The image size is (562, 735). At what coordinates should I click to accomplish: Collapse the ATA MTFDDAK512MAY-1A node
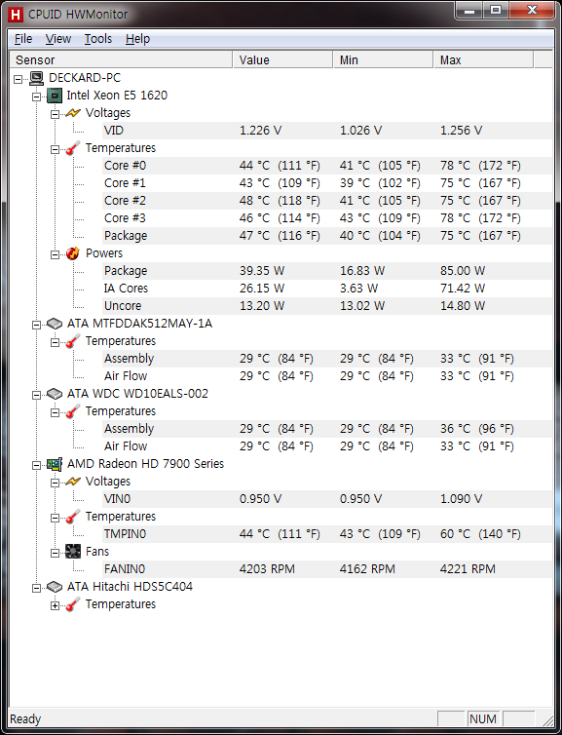[37, 325]
